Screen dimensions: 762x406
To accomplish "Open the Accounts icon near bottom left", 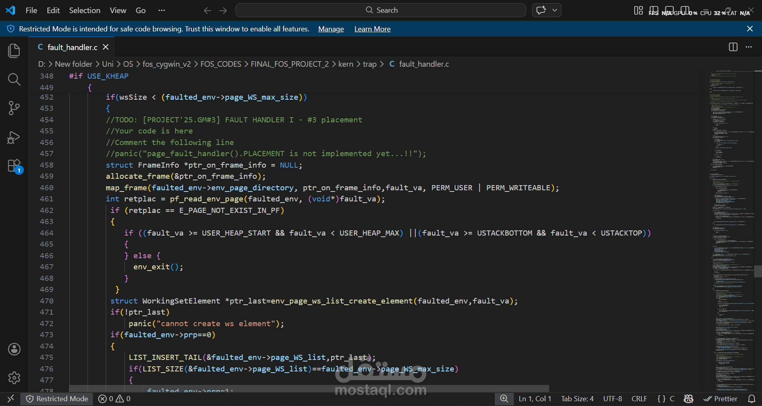I will 14,349.
